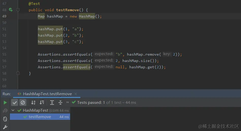Click hashMap.put(1, "a") on line 51
The height and width of the screenshot is (131, 241).
pos(60,29)
